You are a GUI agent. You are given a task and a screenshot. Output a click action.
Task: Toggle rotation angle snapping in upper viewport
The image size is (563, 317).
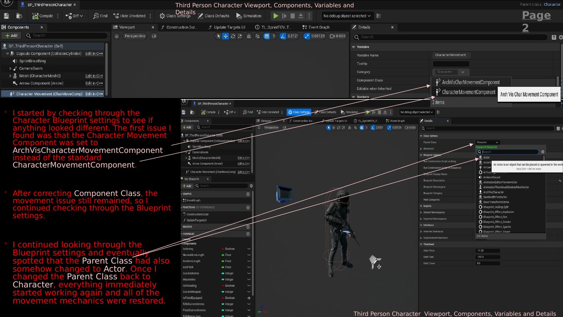(x=283, y=36)
